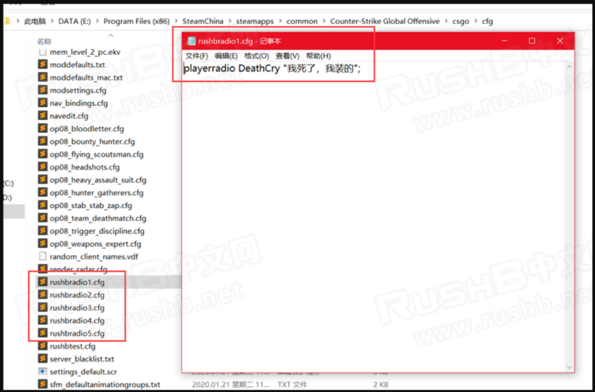This screenshot has width=595, height=392.
Task: Go to Program Files (x86) breadcrumb
Action: [x=137, y=21]
